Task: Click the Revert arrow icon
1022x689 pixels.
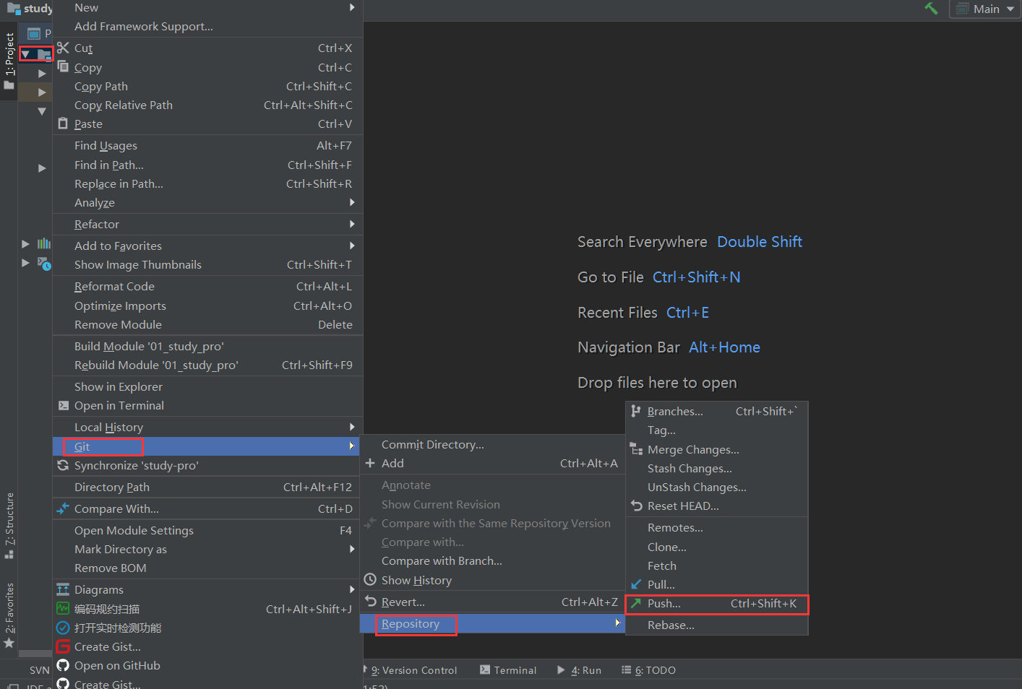Action: 370,601
